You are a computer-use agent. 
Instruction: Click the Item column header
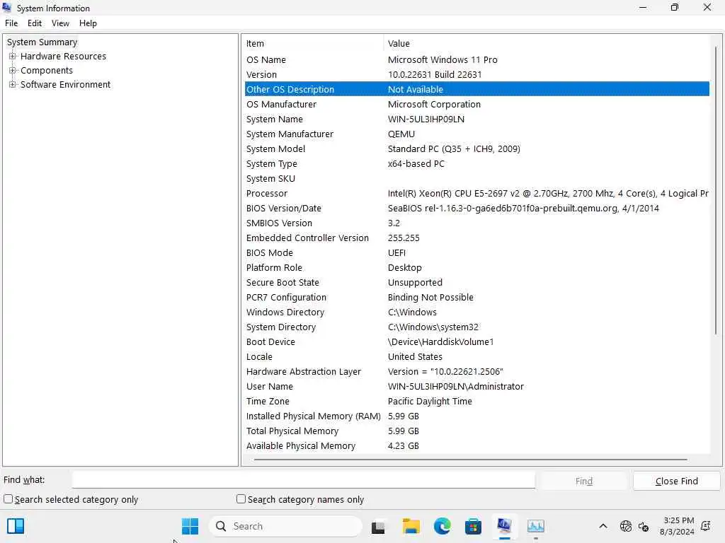point(314,43)
